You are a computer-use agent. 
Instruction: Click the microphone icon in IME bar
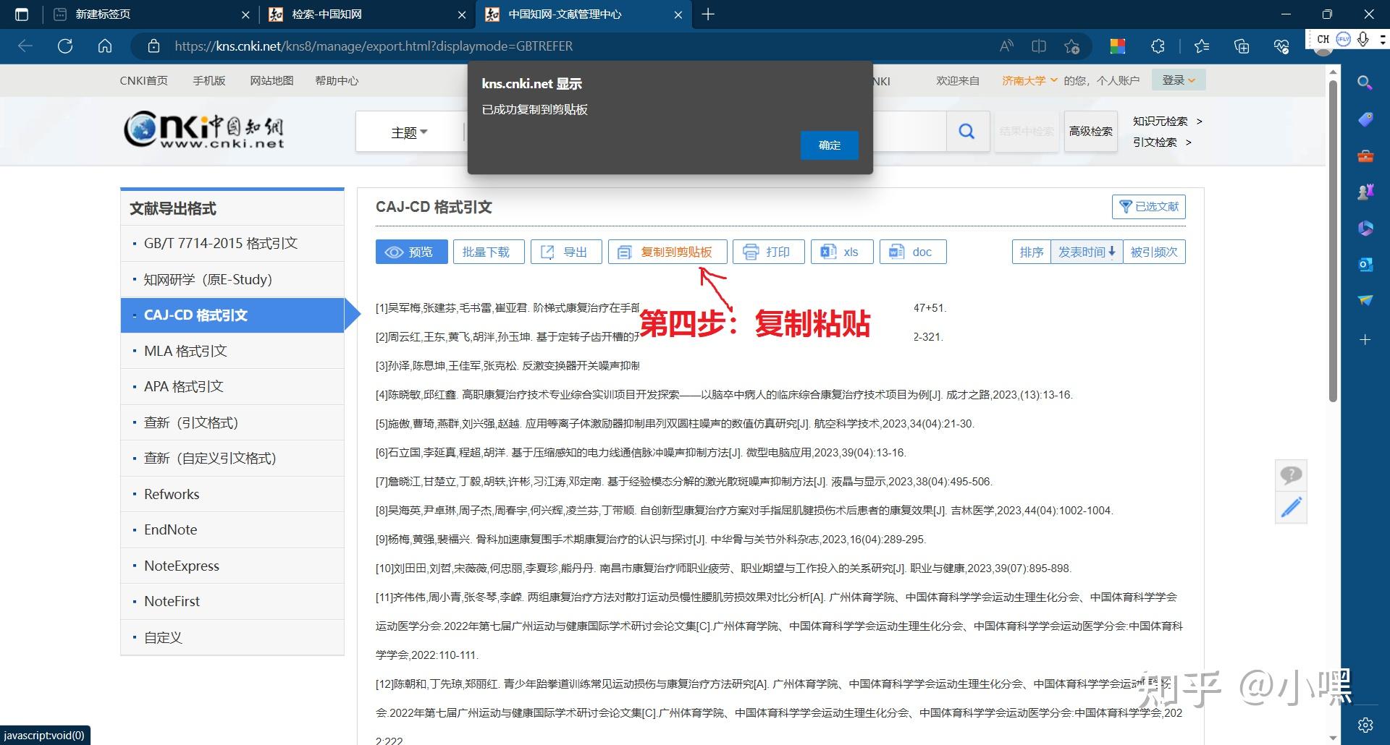coord(1362,39)
